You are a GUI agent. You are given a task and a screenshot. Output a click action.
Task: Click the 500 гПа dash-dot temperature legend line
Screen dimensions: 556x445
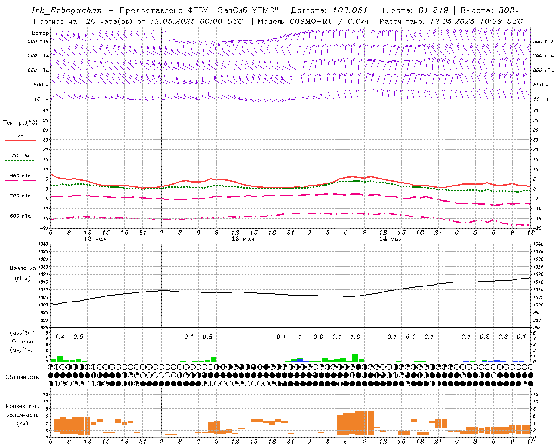[x=20, y=221]
